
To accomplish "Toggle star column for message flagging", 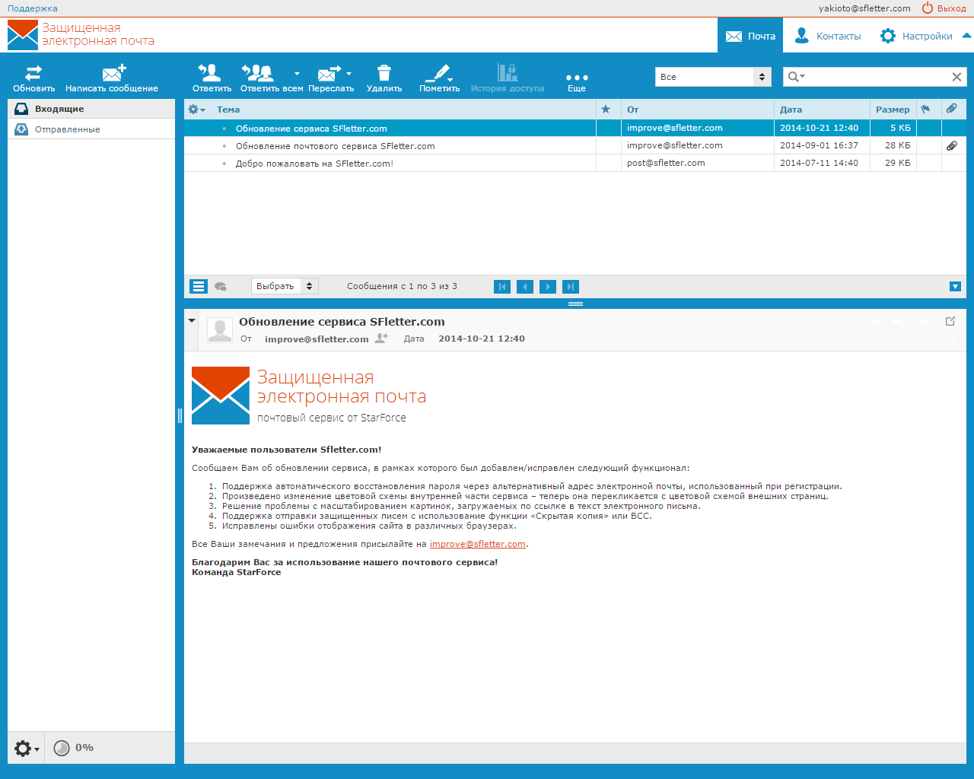I will [606, 110].
